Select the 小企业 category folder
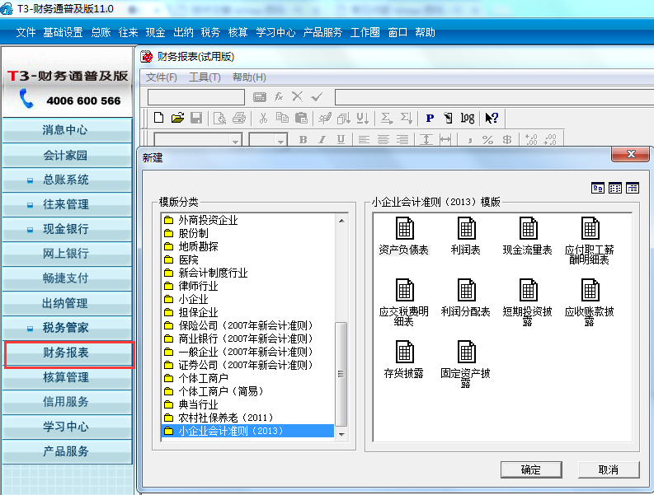The image size is (654, 495). [186, 299]
